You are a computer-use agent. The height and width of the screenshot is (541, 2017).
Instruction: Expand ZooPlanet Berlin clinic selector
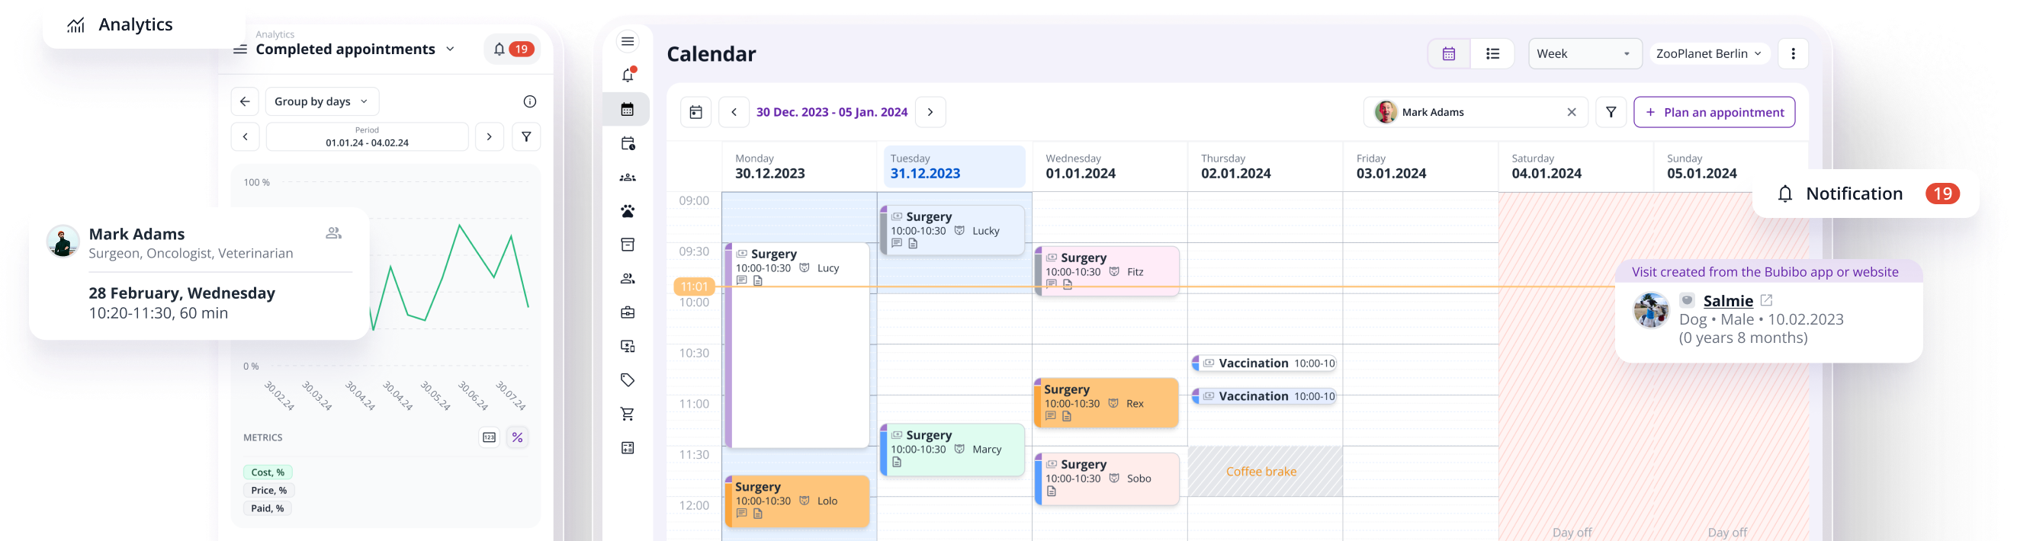(1708, 54)
